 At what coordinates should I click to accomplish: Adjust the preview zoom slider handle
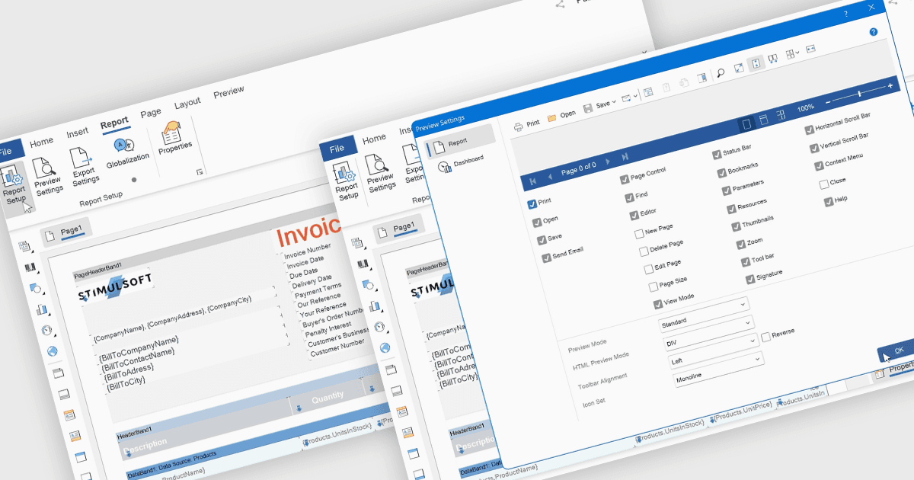[860, 94]
